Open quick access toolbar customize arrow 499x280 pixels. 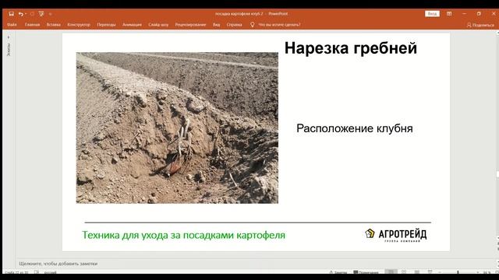[50, 14]
